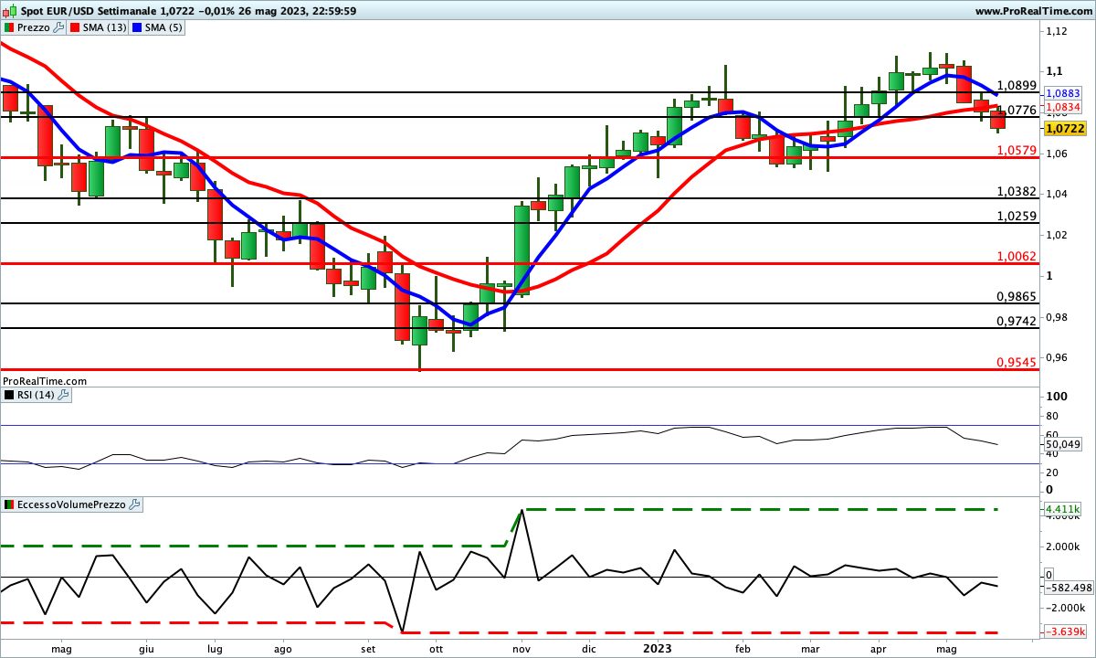Screen dimensions: 1096x658
Task: Click the giu month label on the time axis
Action: (x=145, y=650)
